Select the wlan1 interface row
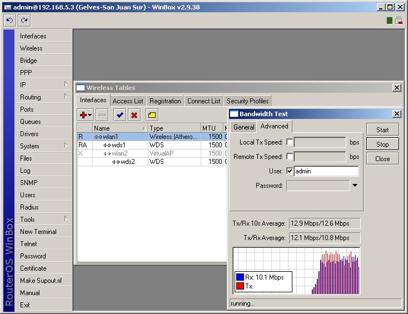Screen dimensions: 408x314 [x=152, y=137]
